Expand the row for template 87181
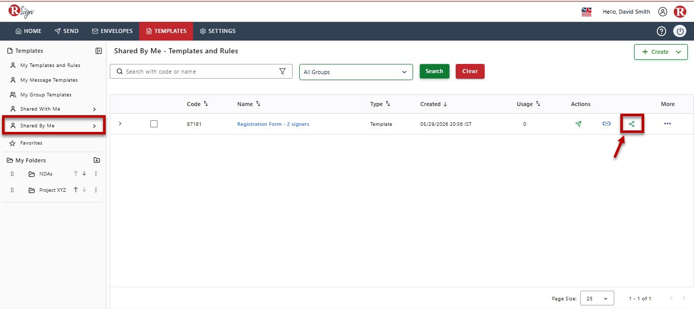The width and height of the screenshot is (694, 309). 120,124
